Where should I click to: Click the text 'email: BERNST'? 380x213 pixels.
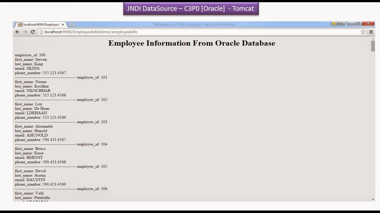tap(29, 157)
